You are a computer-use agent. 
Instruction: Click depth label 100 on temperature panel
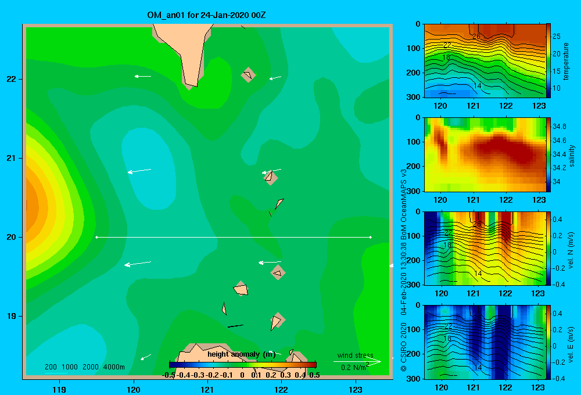(414, 48)
